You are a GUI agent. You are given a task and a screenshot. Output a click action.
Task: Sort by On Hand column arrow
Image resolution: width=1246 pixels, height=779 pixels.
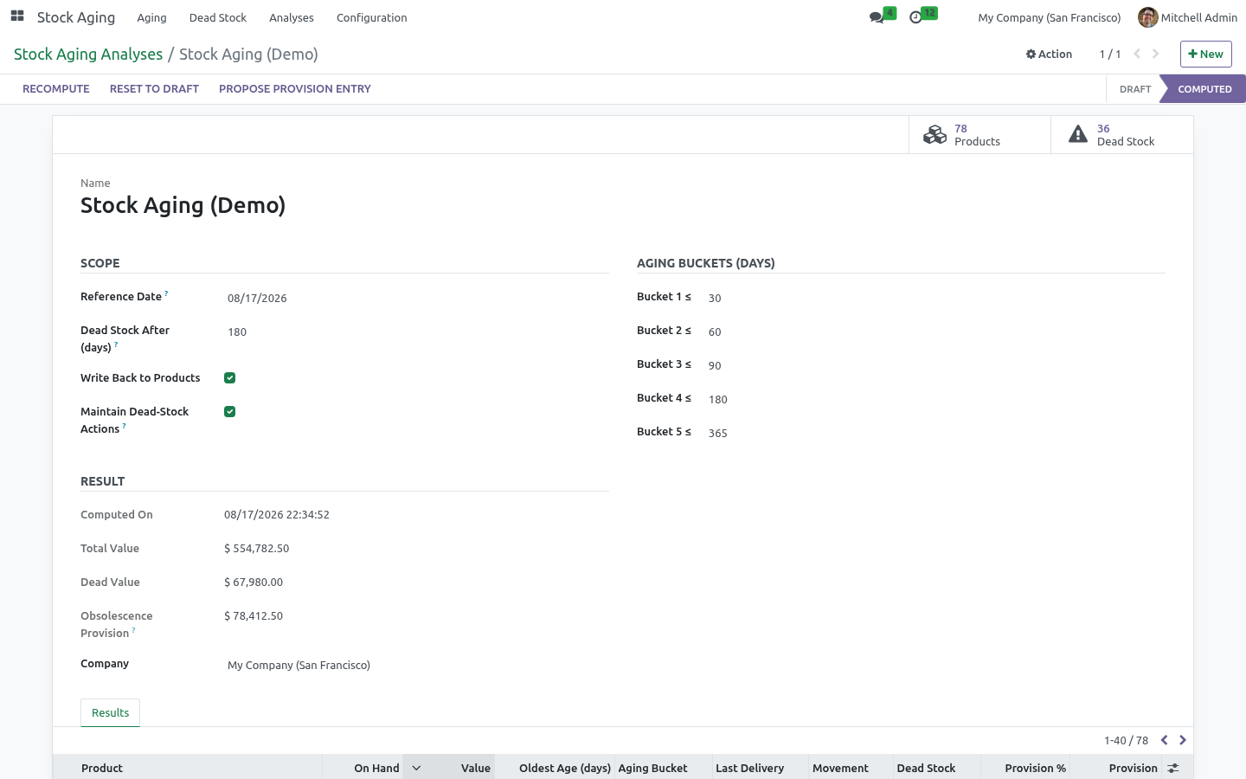tap(416, 768)
